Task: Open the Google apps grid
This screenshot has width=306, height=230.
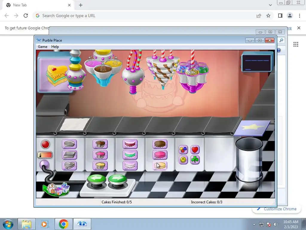Action: (x=296, y=44)
